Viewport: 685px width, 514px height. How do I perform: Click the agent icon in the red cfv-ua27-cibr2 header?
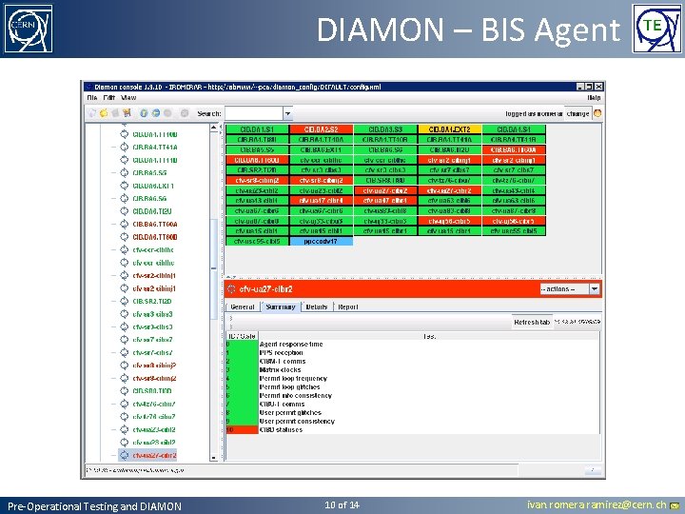[x=231, y=289]
